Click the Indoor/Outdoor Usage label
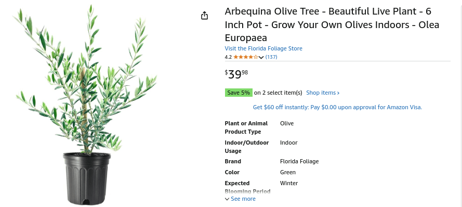Image resolution: width=462 pixels, height=207 pixels. pos(247,147)
